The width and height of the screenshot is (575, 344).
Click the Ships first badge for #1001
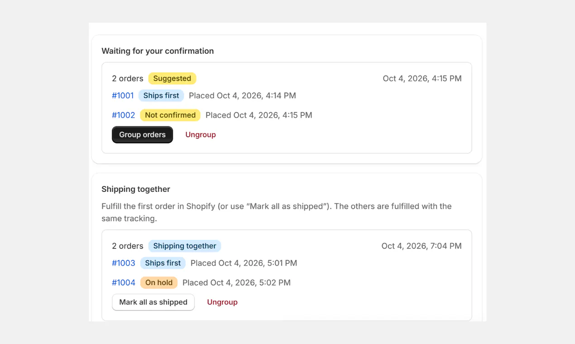(x=161, y=96)
